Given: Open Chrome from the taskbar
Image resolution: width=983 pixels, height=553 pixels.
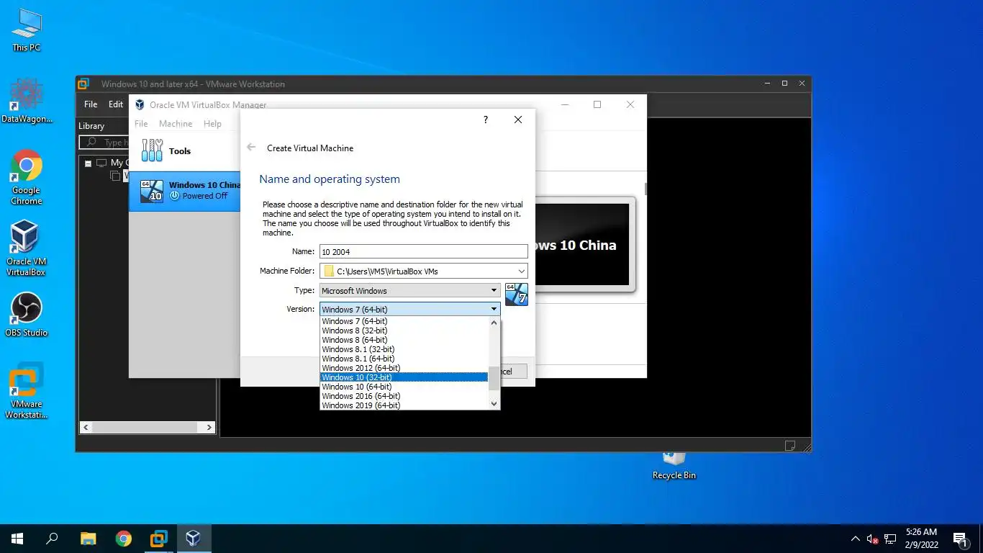Looking at the screenshot, I should click(x=123, y=539).
